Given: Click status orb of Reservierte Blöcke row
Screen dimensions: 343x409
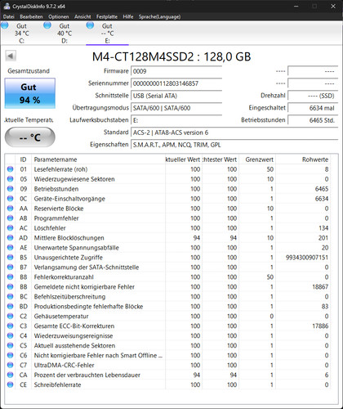Looking at the screenshot, I should tap(11, 209).
